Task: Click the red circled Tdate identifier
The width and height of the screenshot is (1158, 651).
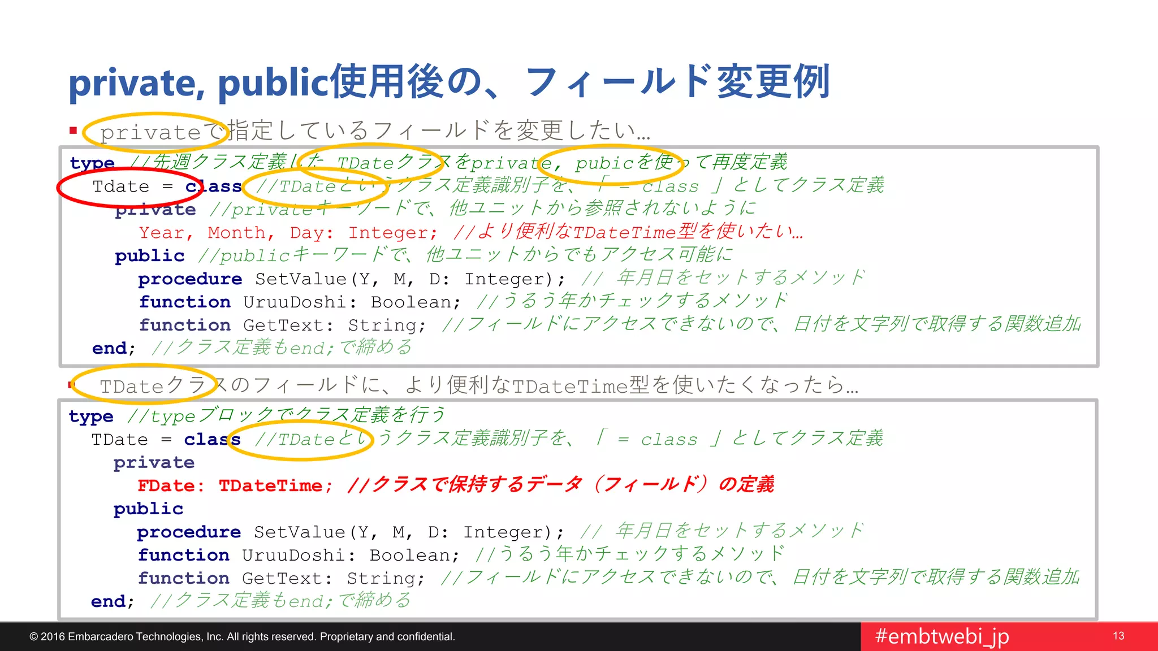Action: pos(120,186)
